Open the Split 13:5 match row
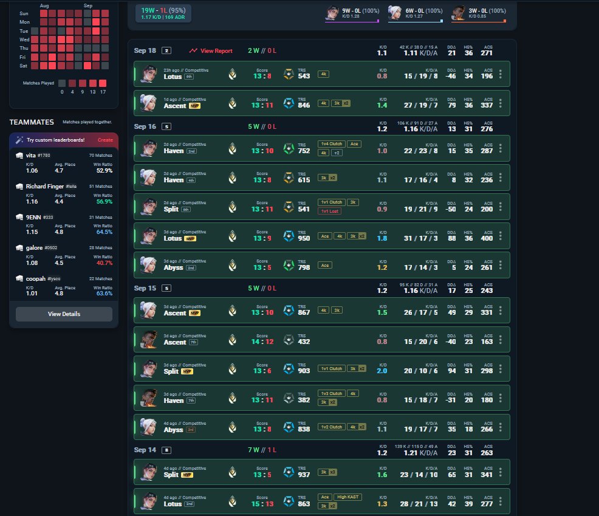The image size is (599, 516). [321, 472]
